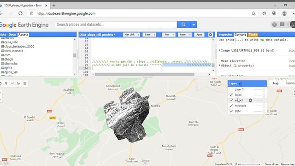Click the Save button
295x166 pixels.
coord(147,35)
